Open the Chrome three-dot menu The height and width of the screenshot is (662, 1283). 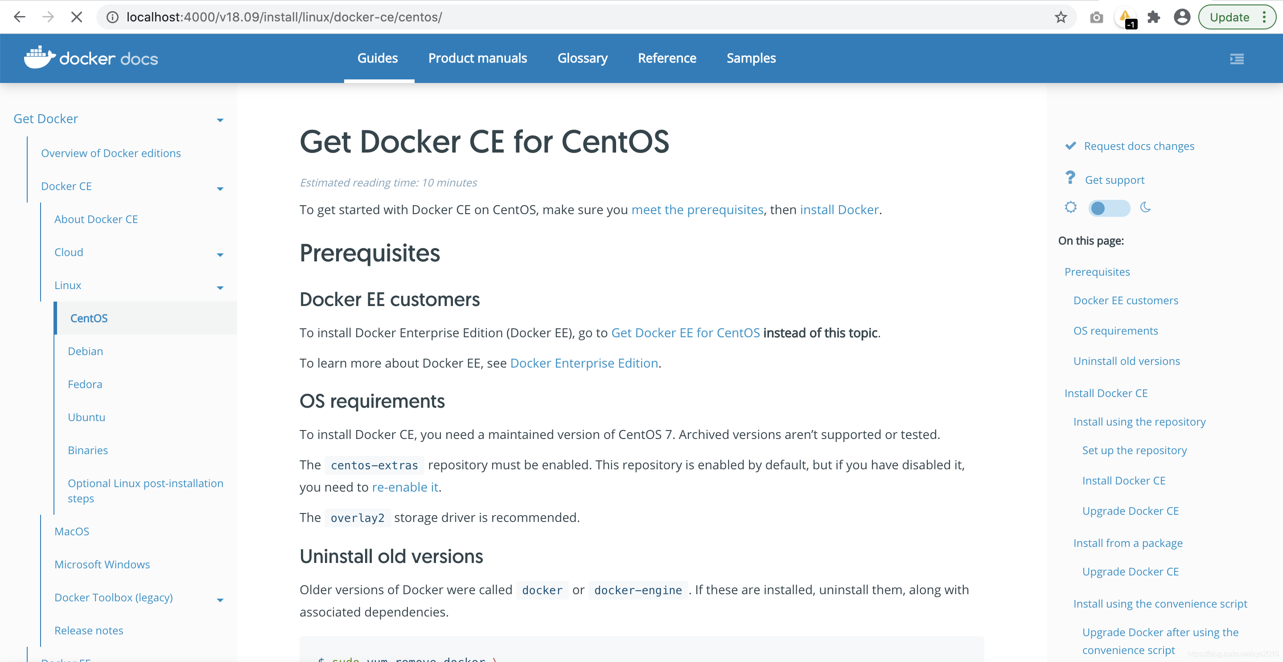[x=1264, y=17]
